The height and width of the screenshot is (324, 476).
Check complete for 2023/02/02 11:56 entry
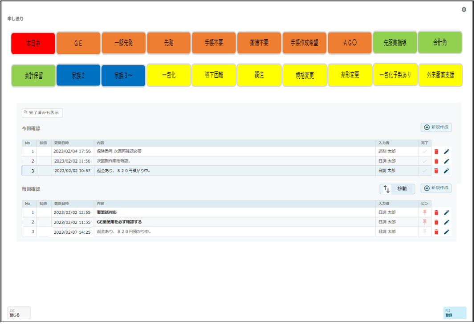pyautogui.click(x=425, y=161)
